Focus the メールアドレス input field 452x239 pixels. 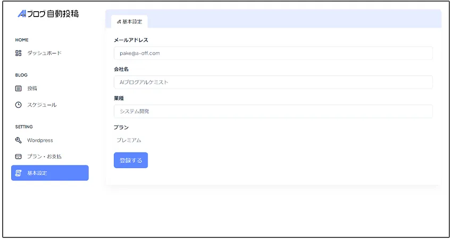(x=273, y=53)
